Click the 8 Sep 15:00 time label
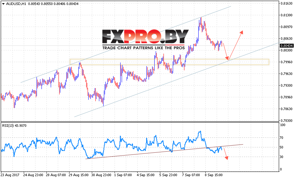Screen dimensions: 294x179 [214, 175]
